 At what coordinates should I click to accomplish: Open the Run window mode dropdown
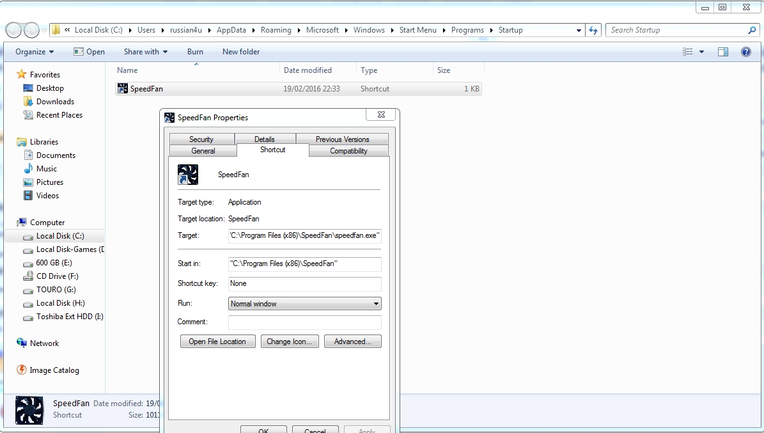pos(304,303)
